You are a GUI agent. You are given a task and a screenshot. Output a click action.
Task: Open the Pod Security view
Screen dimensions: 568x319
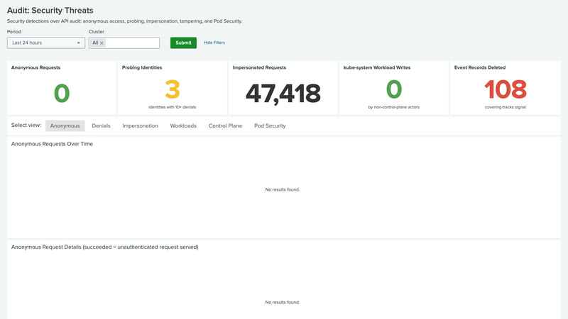tap(270, 126)
